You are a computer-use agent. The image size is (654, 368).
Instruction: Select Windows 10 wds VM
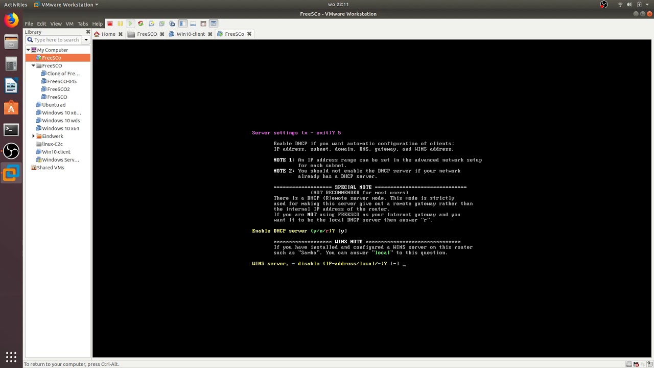click(57, 121)
